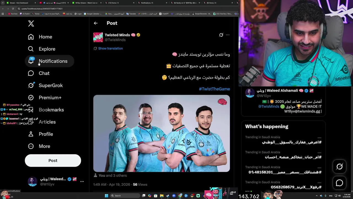Click the taskbar Search box
This screenshot has width=353, height=199.
pyautogui.click(x=125, y=196)
